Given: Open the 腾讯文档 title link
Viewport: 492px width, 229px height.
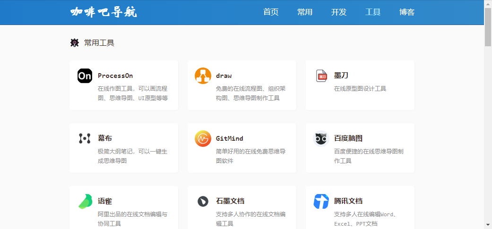Looking at the screenshot, I should tap(348, 201).
